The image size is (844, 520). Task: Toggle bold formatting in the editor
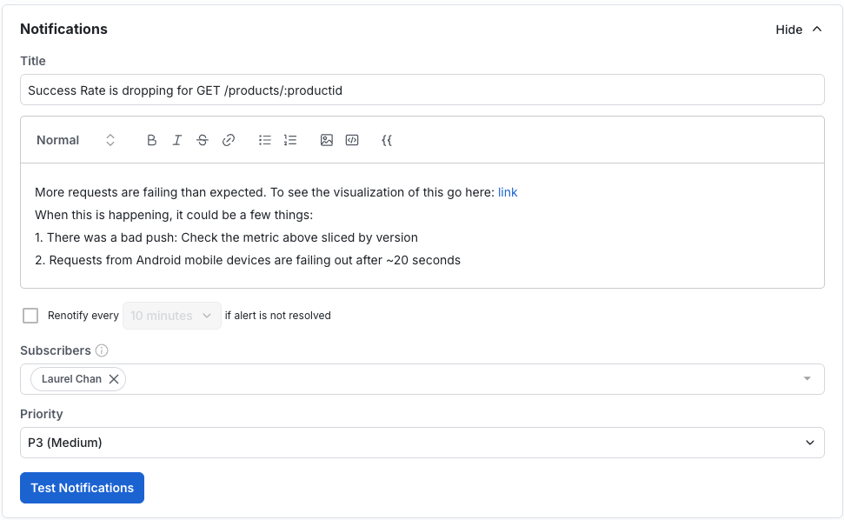pos(151,140)
